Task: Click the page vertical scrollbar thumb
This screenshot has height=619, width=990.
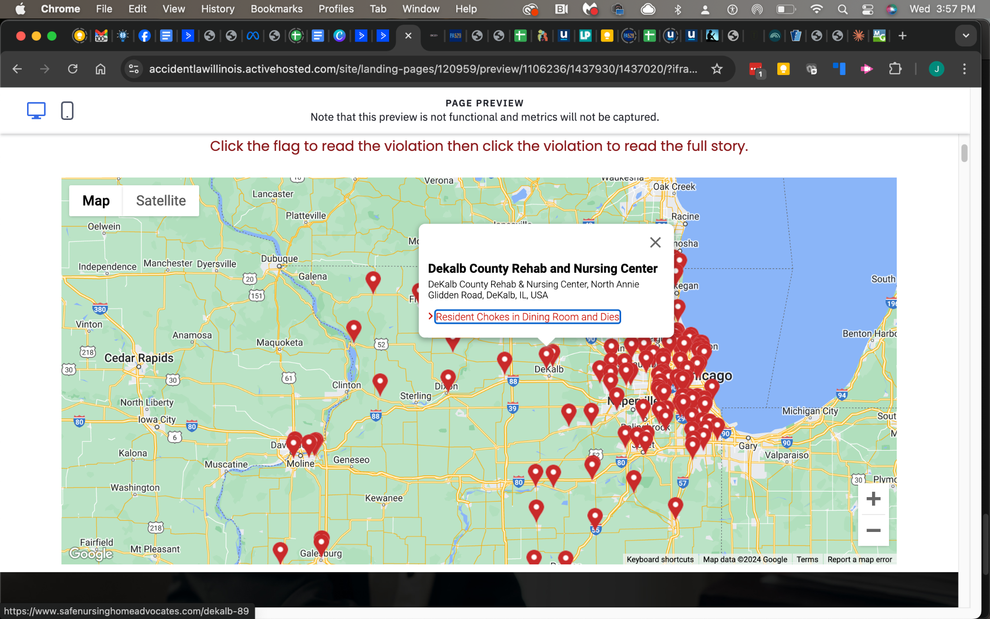Action: [x=964, y=153]
